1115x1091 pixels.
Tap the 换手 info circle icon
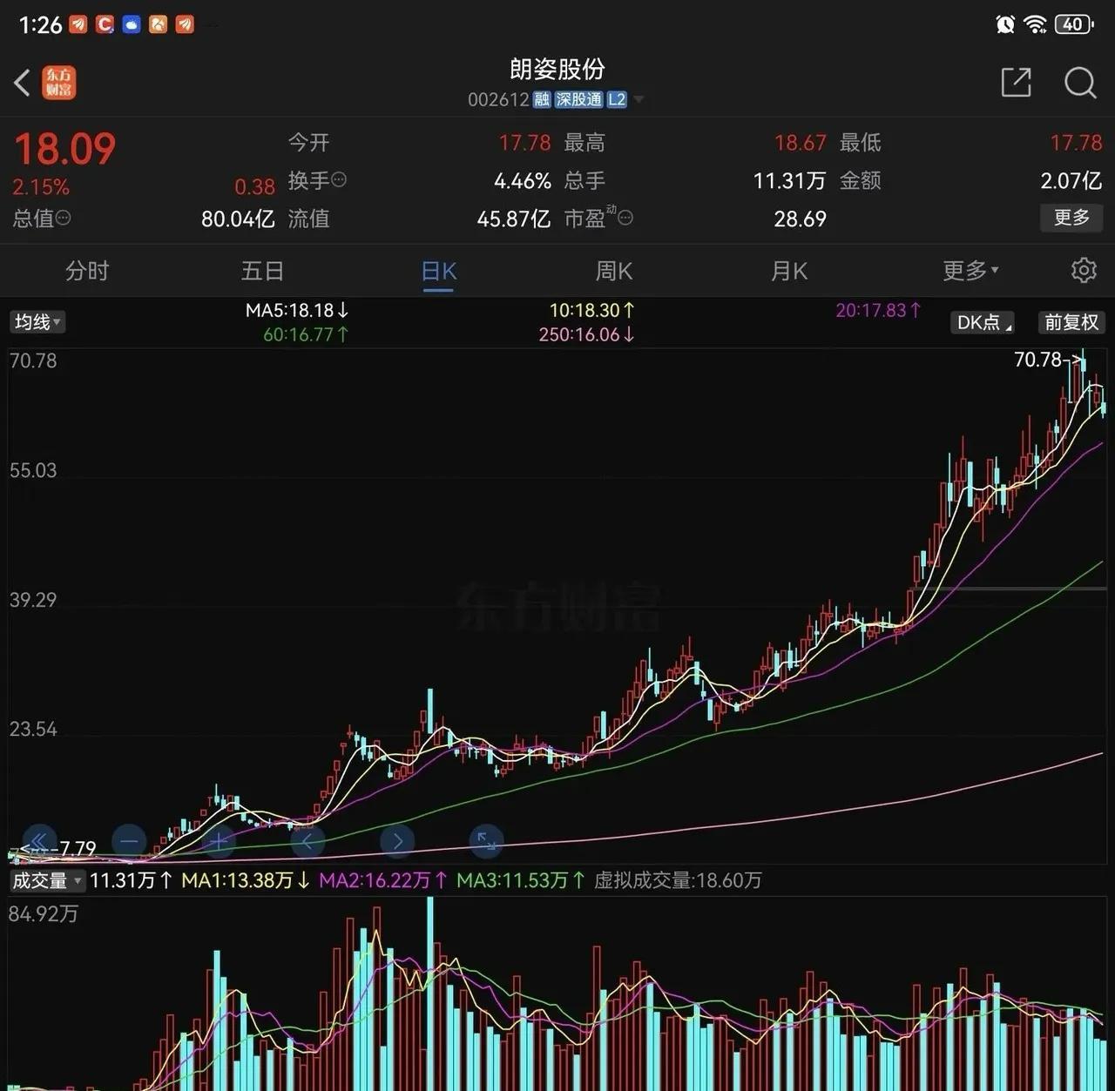point(340,179)
